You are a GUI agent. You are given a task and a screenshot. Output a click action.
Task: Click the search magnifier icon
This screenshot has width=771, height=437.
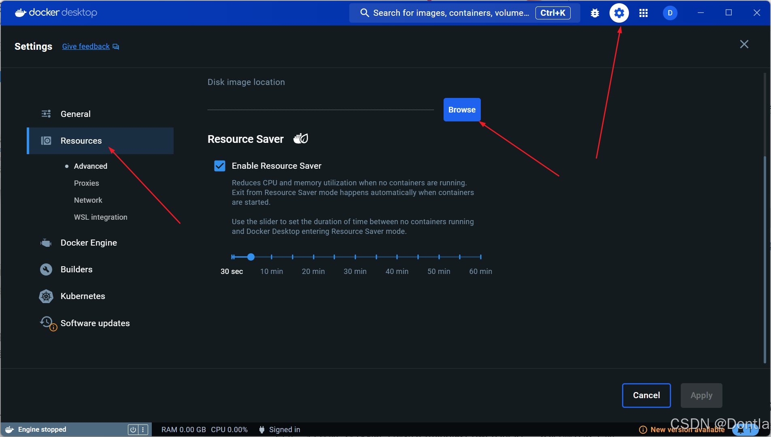(x=364, y=13)
